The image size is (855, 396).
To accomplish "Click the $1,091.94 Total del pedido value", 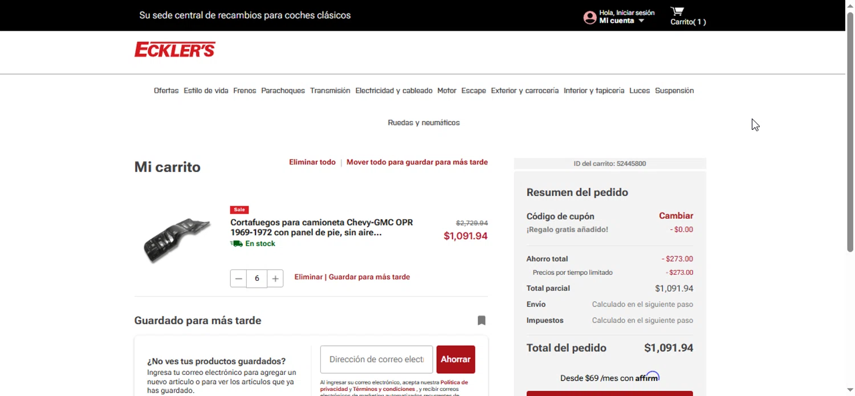I will (x=669, y=348).
